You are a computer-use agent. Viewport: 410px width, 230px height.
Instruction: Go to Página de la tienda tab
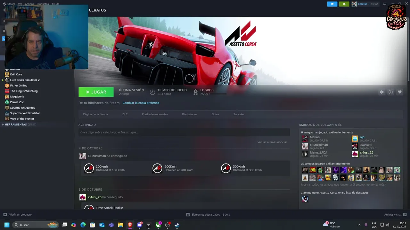[x=95, y=114]
